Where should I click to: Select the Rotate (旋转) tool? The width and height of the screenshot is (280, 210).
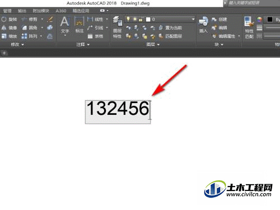[x=9, y=19]
